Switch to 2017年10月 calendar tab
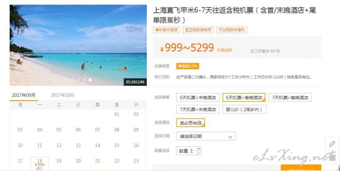The width and height of the screenshot is (340, 171). pos(63,95)
